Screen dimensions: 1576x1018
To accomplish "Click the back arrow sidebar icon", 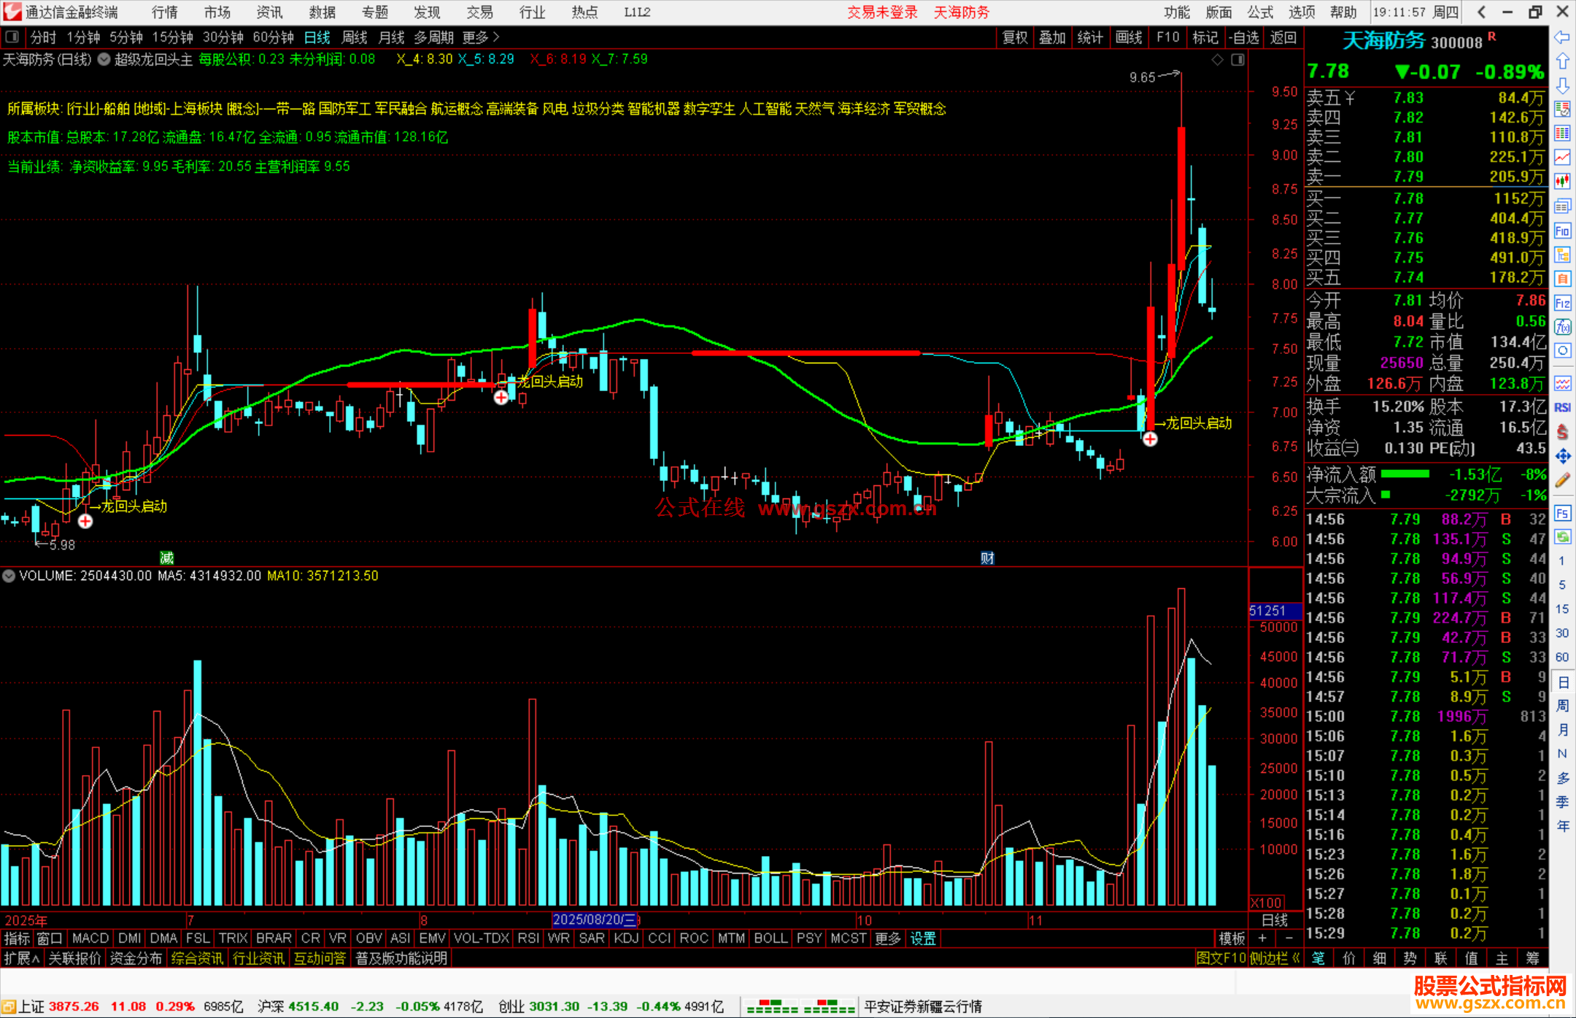I will pyautogui.click(x=1562, y=36).
